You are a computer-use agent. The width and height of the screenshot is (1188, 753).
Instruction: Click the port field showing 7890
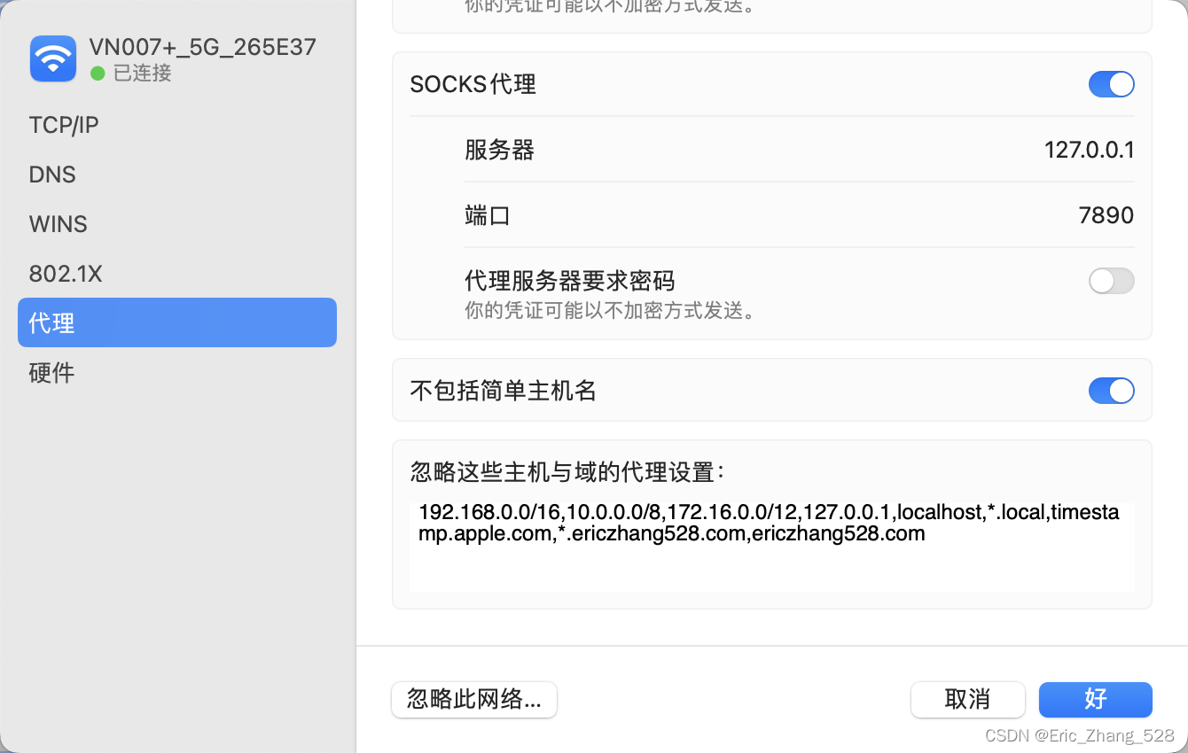1106,215
